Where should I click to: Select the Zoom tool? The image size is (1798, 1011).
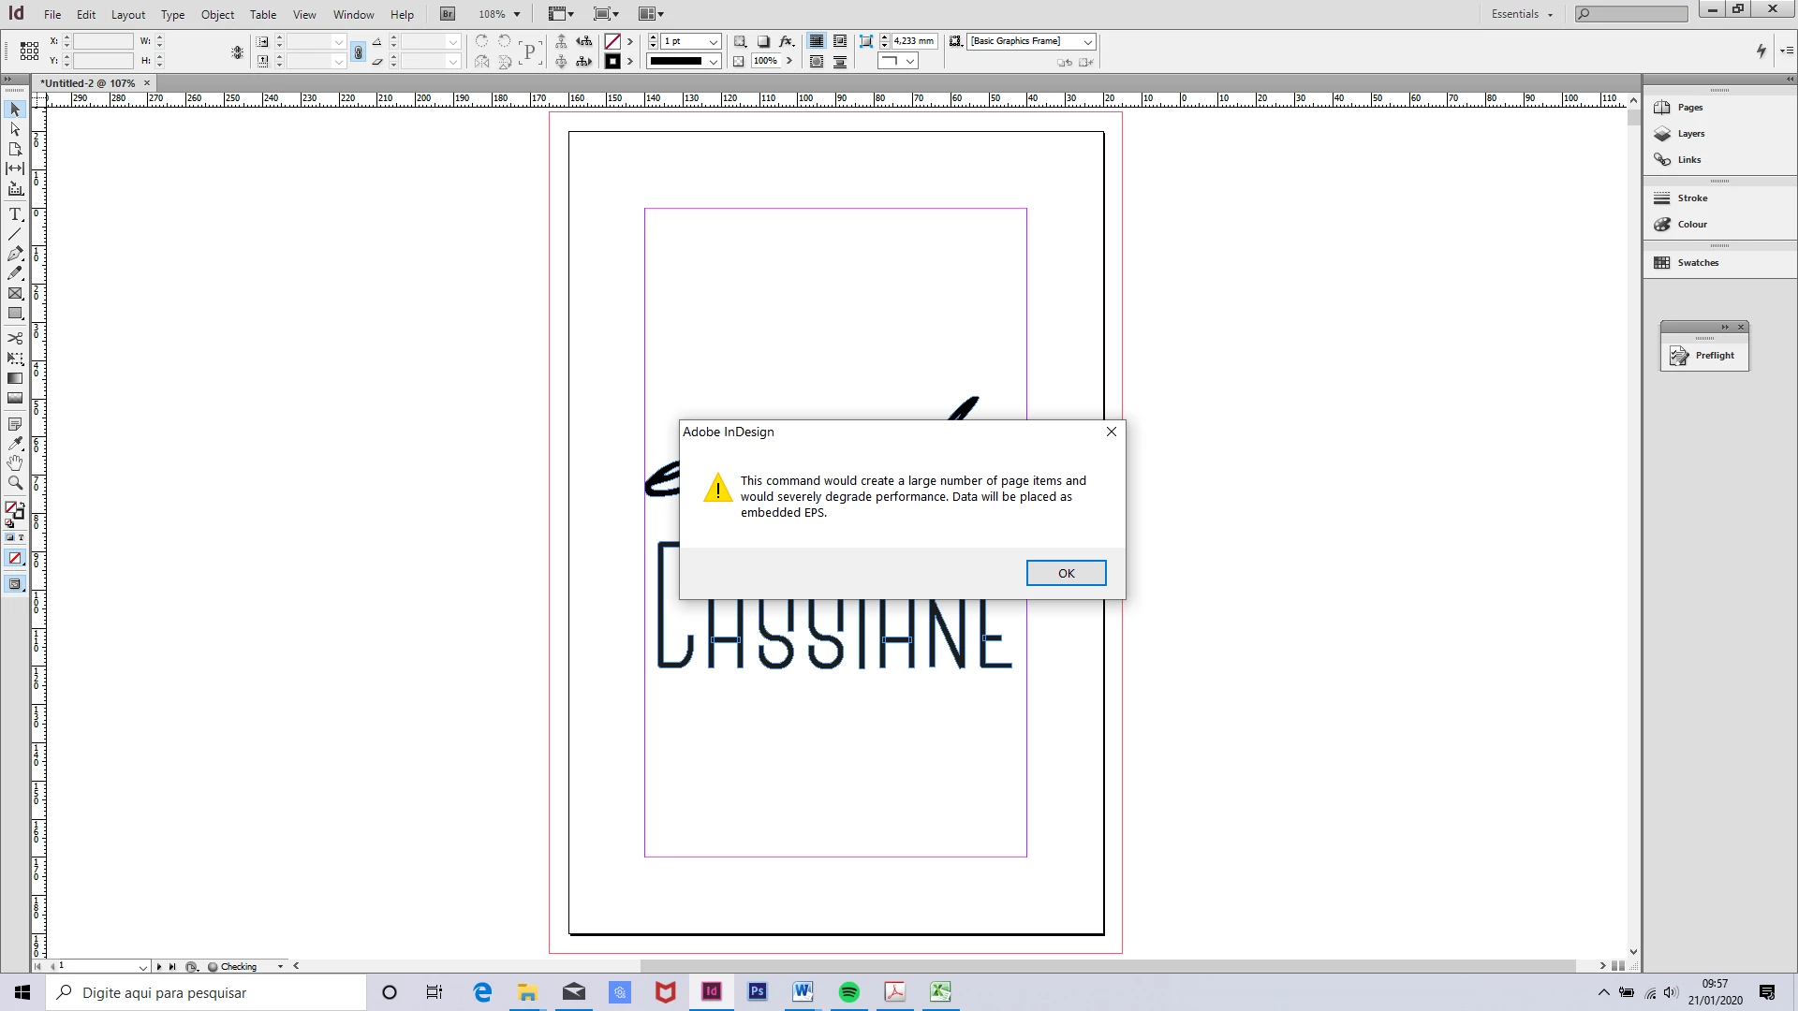click(15, 483)
